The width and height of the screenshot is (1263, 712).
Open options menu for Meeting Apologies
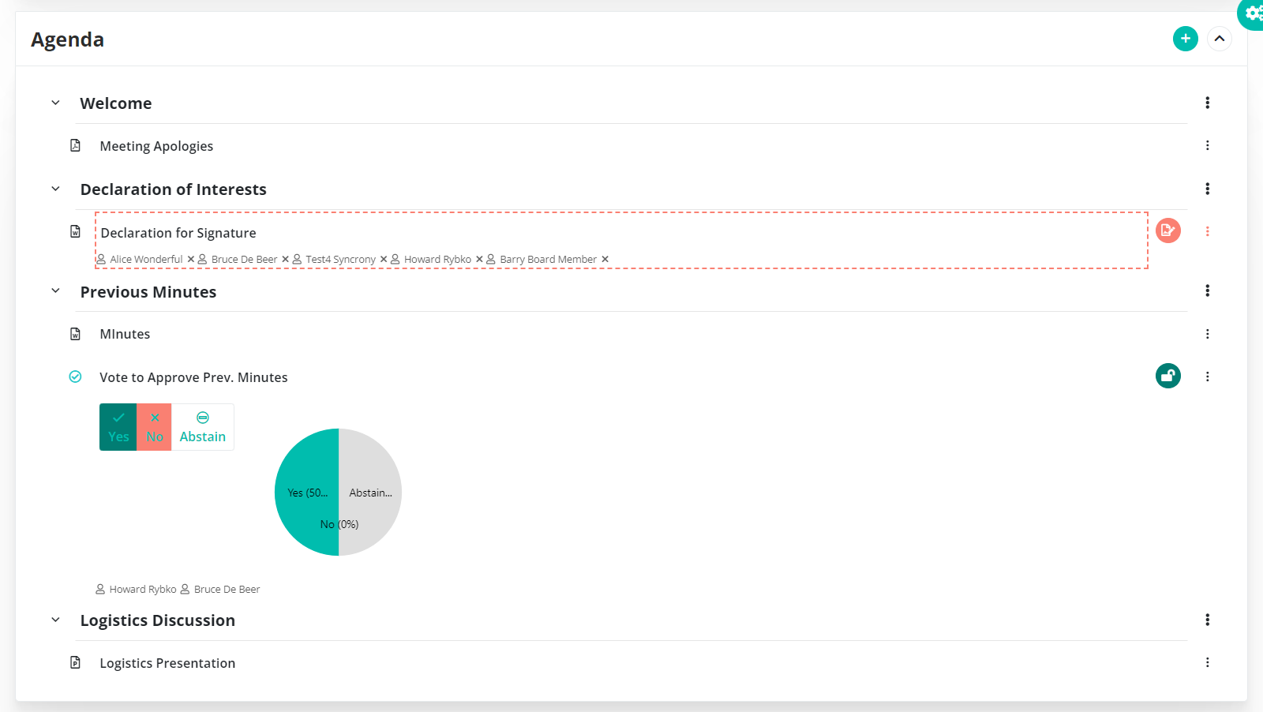[x=1207, y=145]
